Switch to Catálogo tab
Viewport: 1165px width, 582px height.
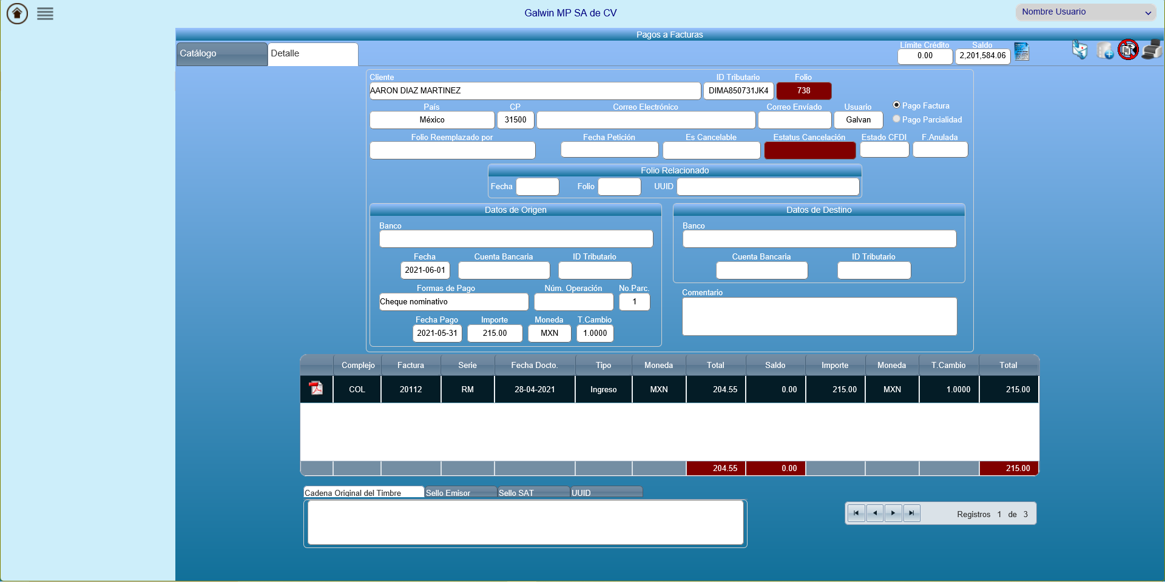click(221, 54)
